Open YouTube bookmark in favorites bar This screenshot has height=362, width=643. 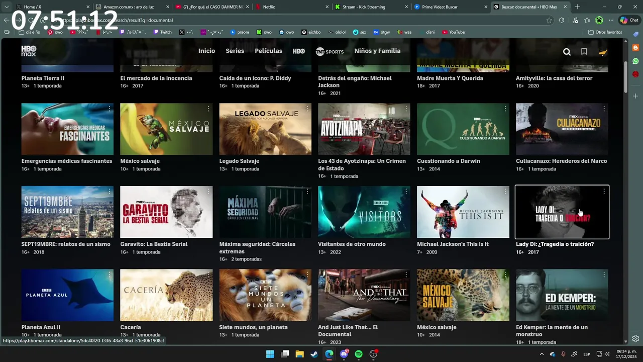click(453, 32)
